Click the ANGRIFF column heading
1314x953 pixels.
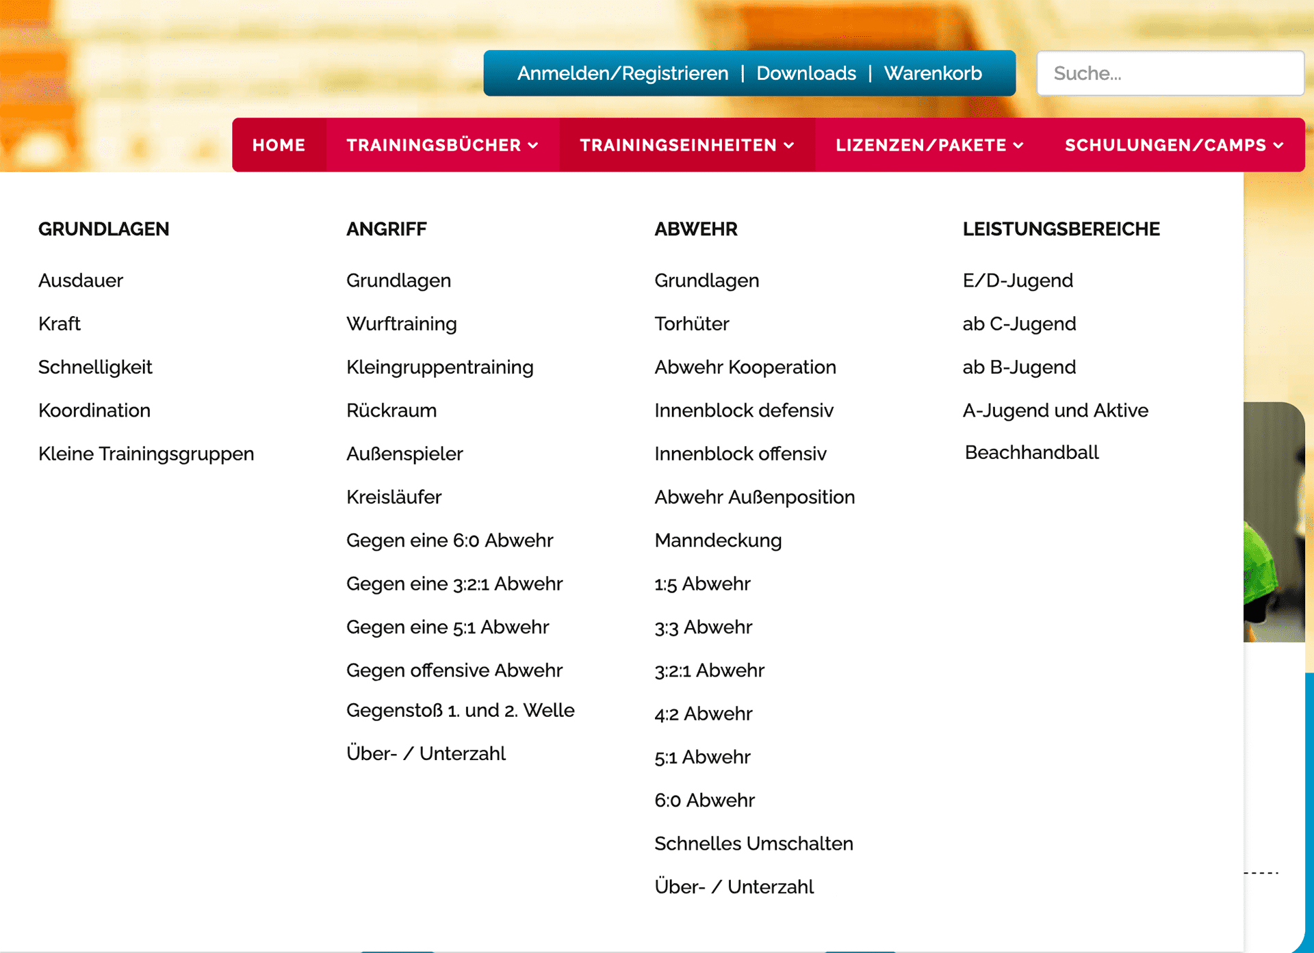387,229
